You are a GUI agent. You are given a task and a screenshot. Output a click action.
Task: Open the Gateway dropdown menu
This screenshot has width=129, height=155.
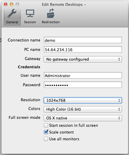point(83,59)
